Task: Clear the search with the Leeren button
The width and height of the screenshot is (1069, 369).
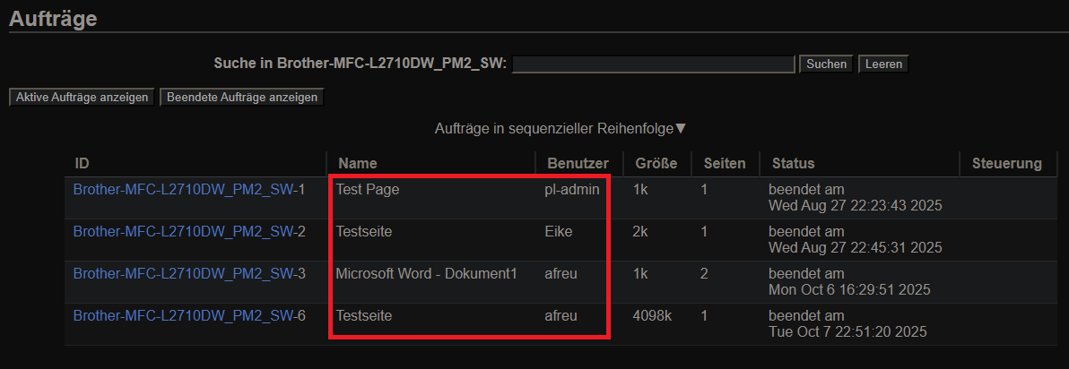Action: [x=882, y=64]
